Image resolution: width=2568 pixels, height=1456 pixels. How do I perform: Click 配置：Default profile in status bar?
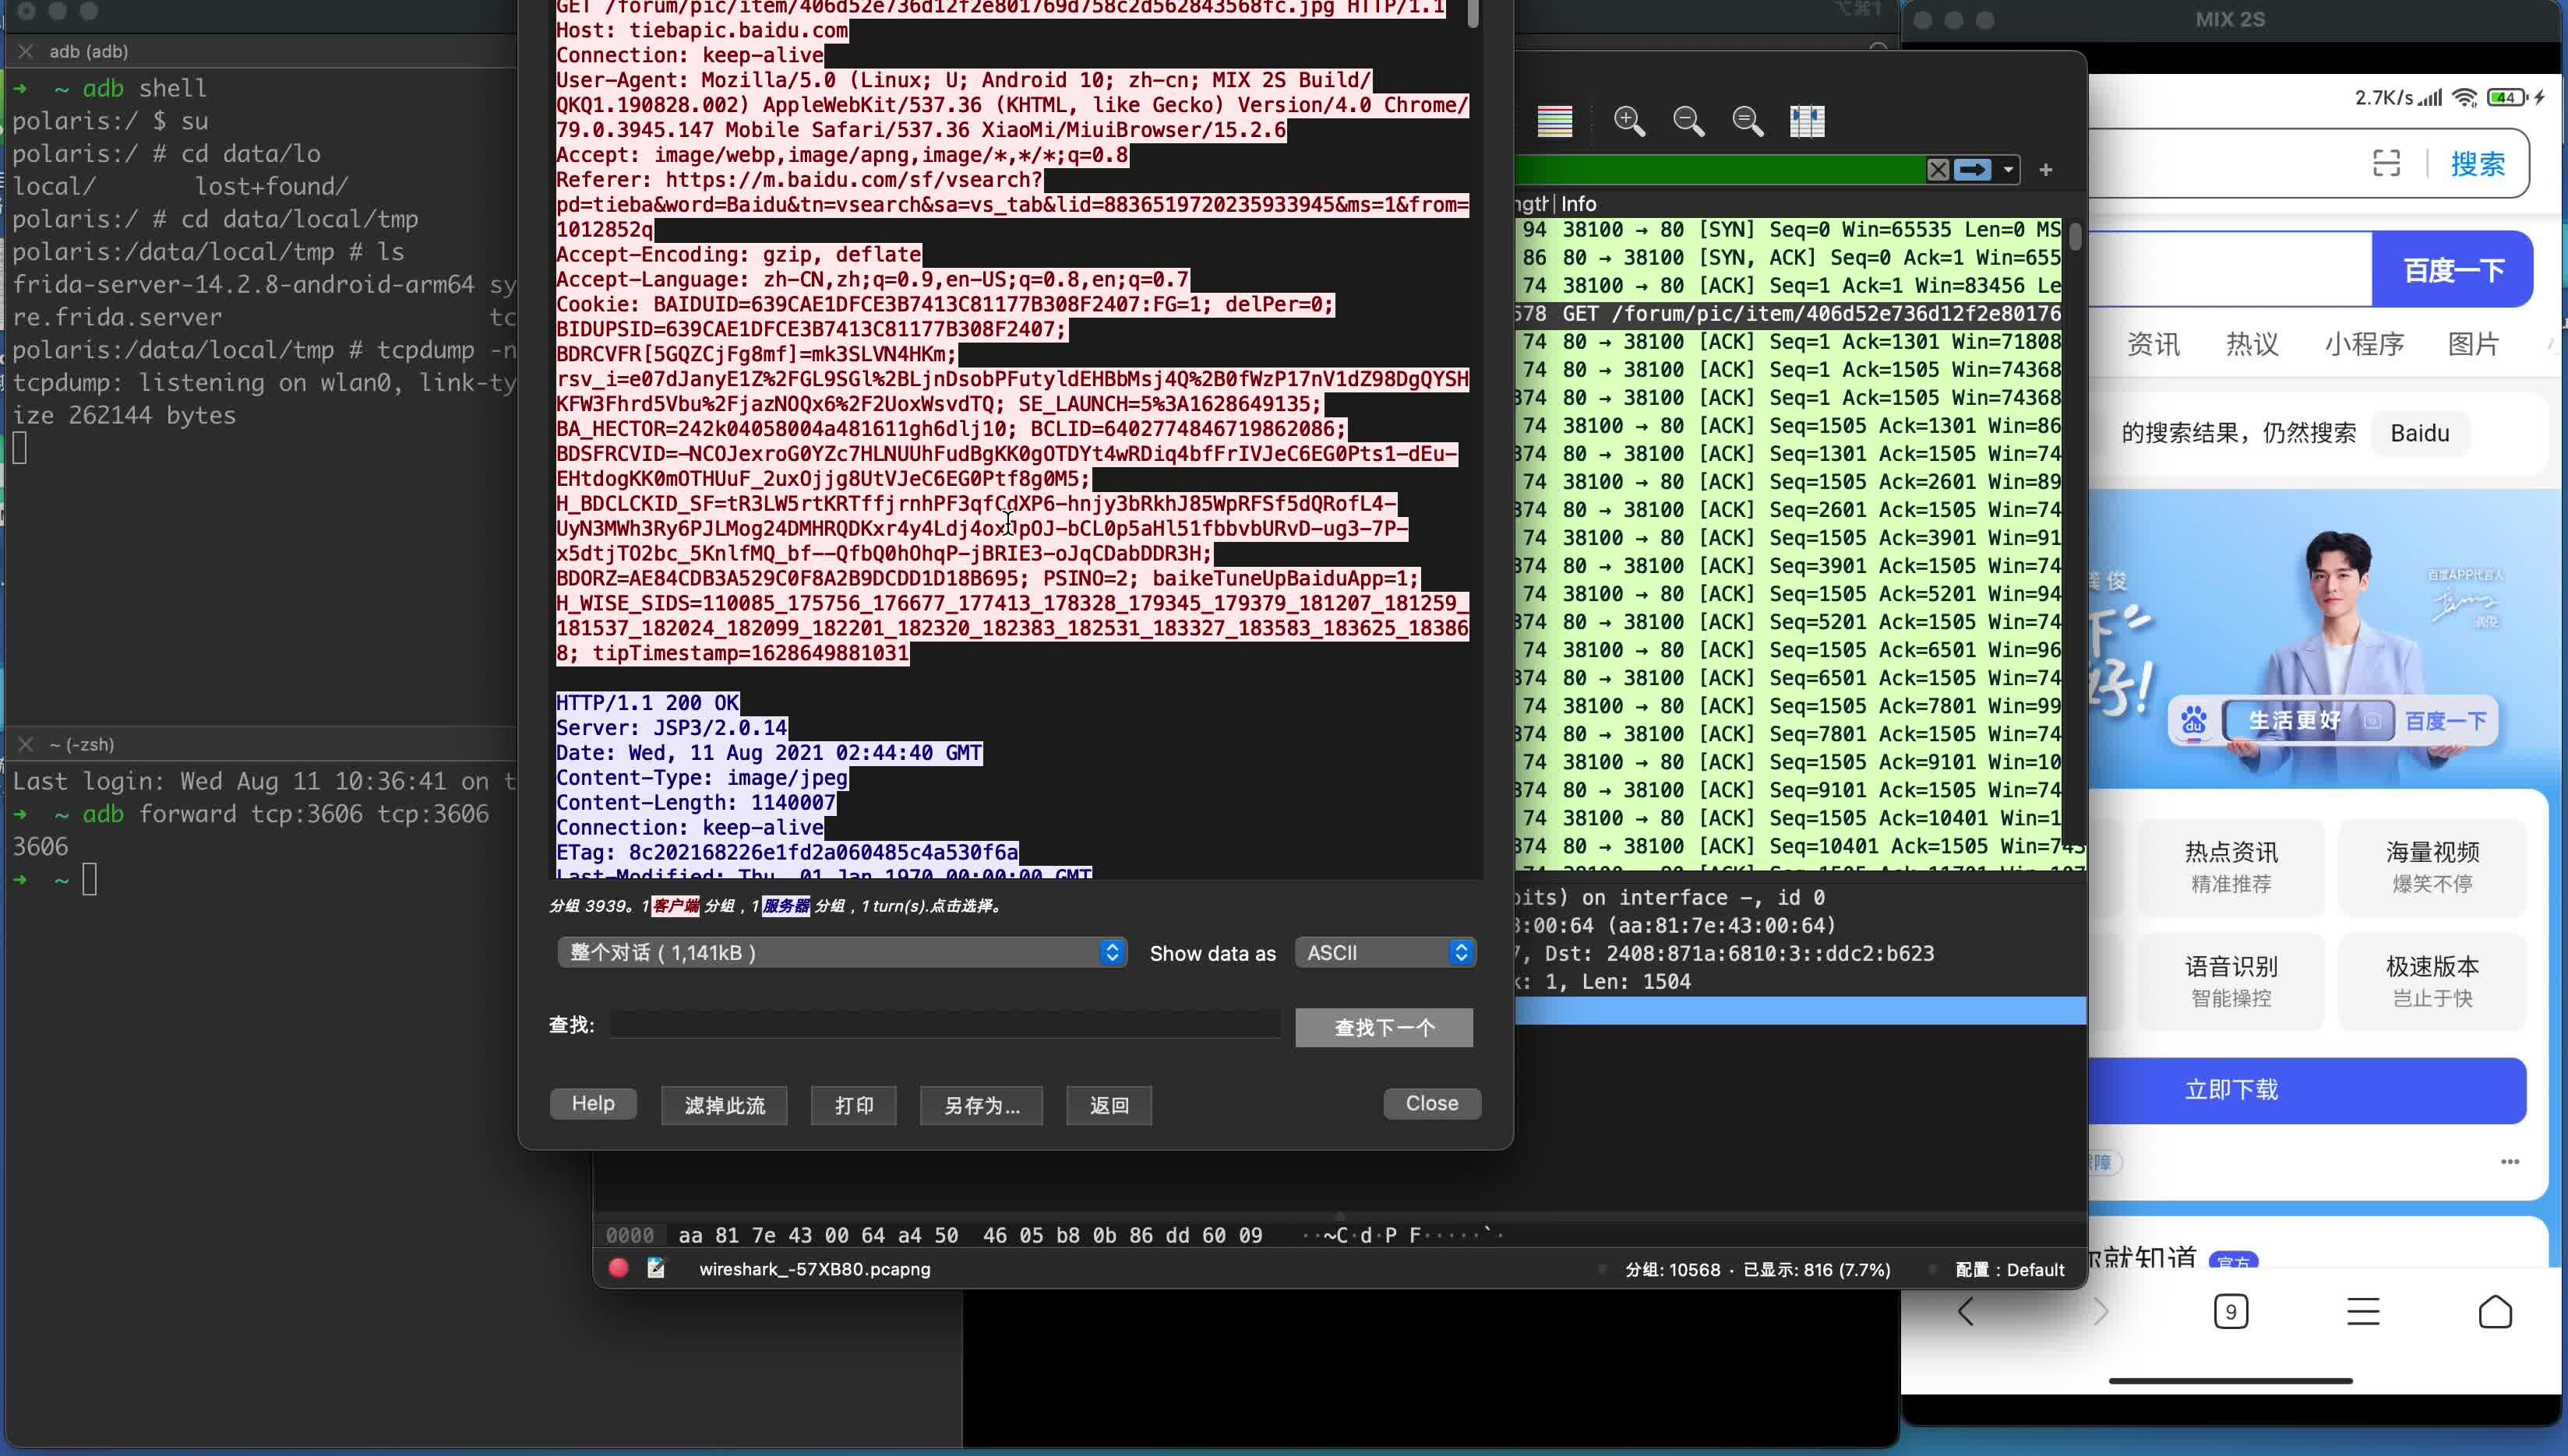(x=2009, y=1269)
